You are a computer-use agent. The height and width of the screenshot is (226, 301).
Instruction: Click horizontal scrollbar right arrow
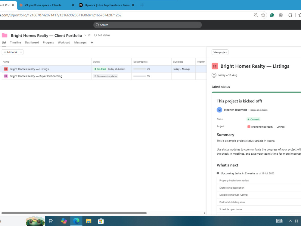pyautogui.click(x=204, y=213)
